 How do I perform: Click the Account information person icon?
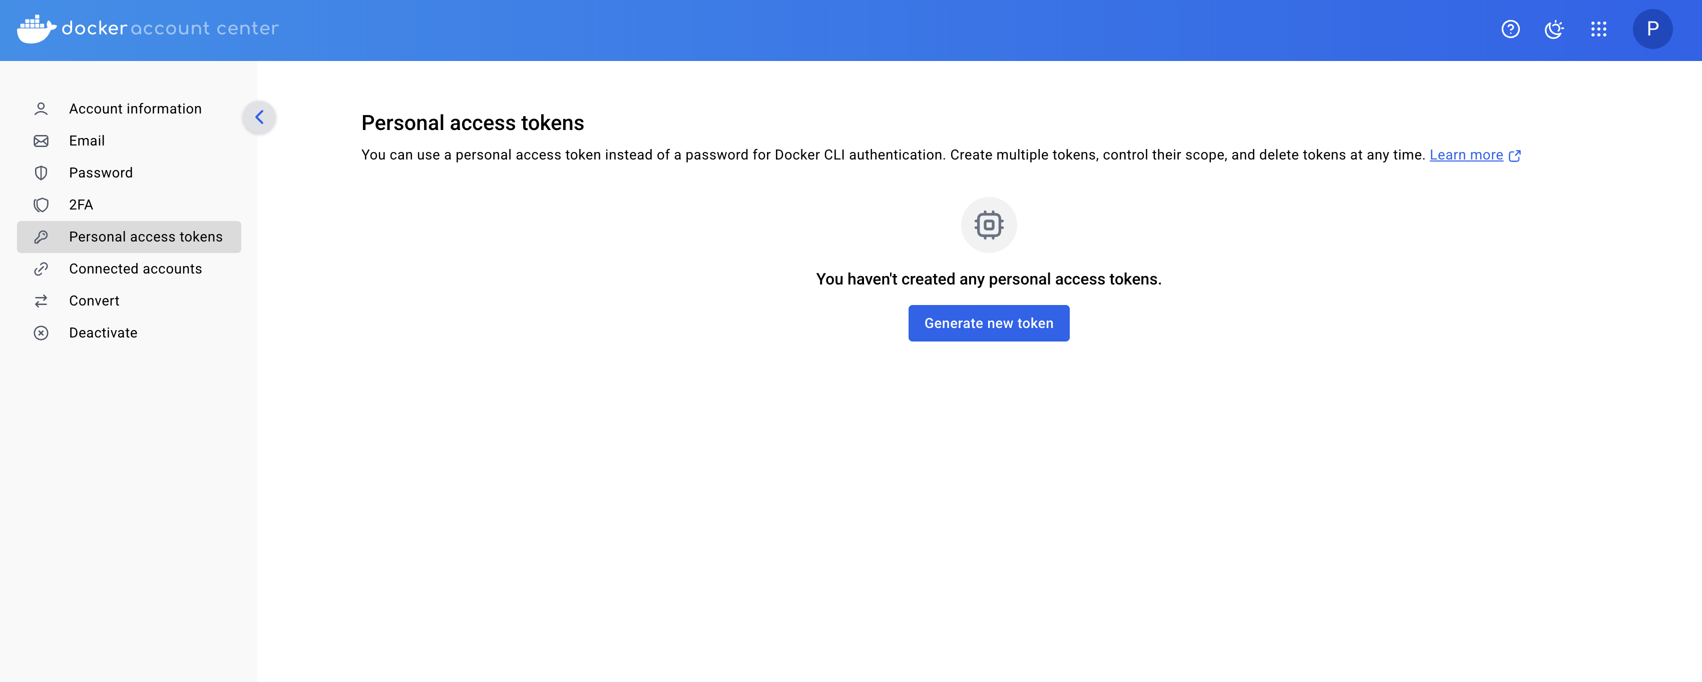41,109
